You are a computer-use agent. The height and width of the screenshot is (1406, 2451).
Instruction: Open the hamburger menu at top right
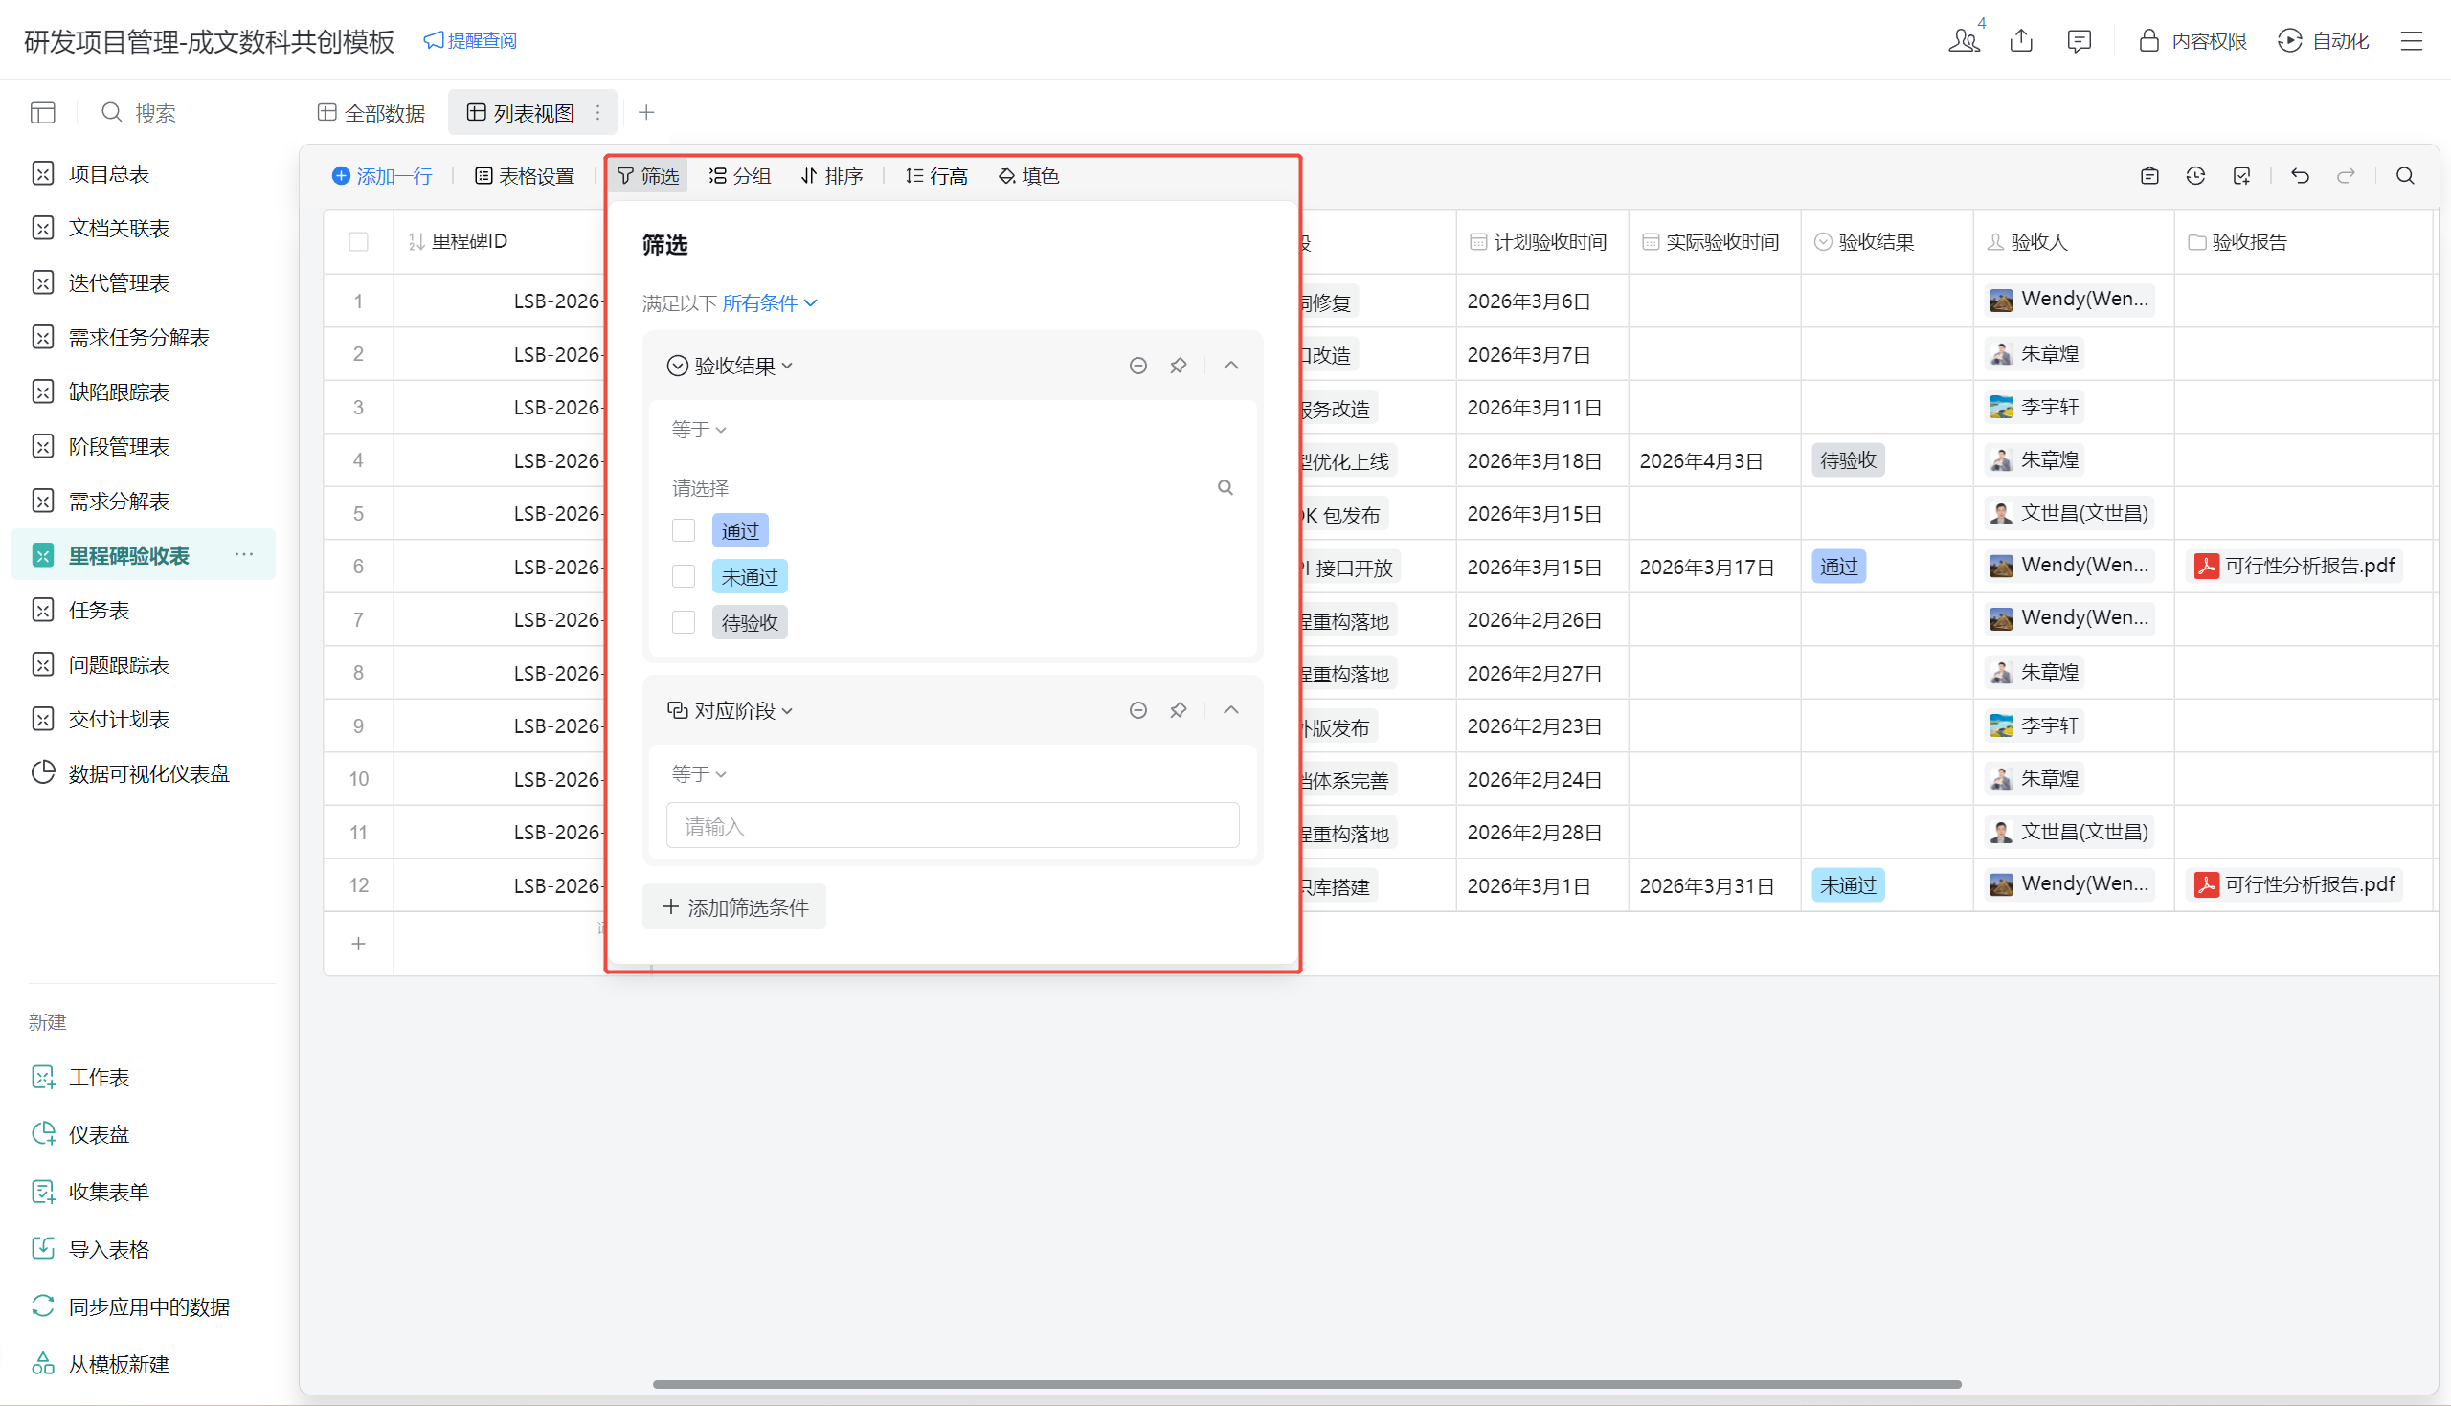(2412, 40)
